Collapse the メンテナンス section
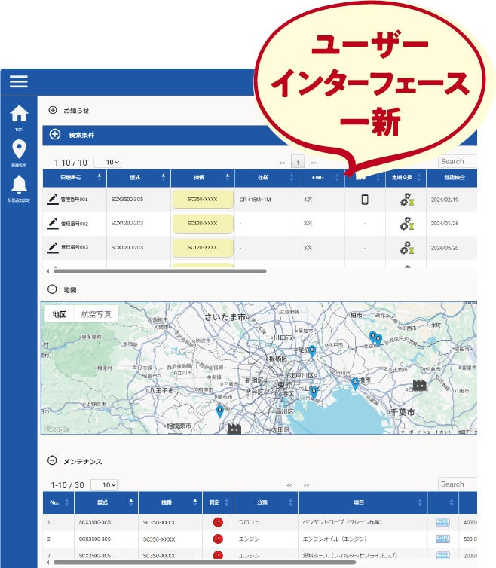Viewport: 496px width, 568px height. (x=52, y=460)
